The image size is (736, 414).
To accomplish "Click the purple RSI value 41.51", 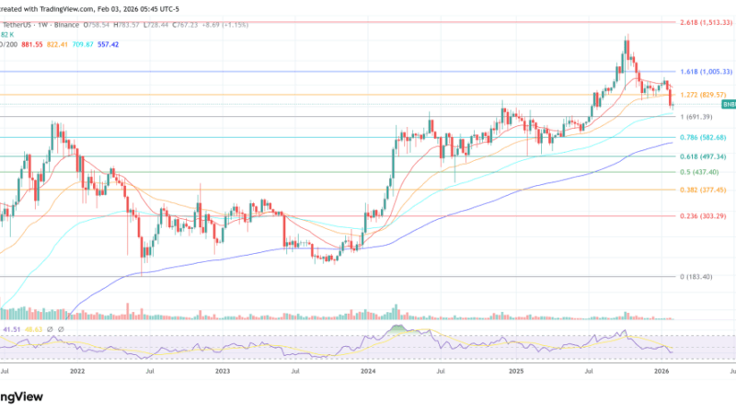I will [x=11, y=328].
